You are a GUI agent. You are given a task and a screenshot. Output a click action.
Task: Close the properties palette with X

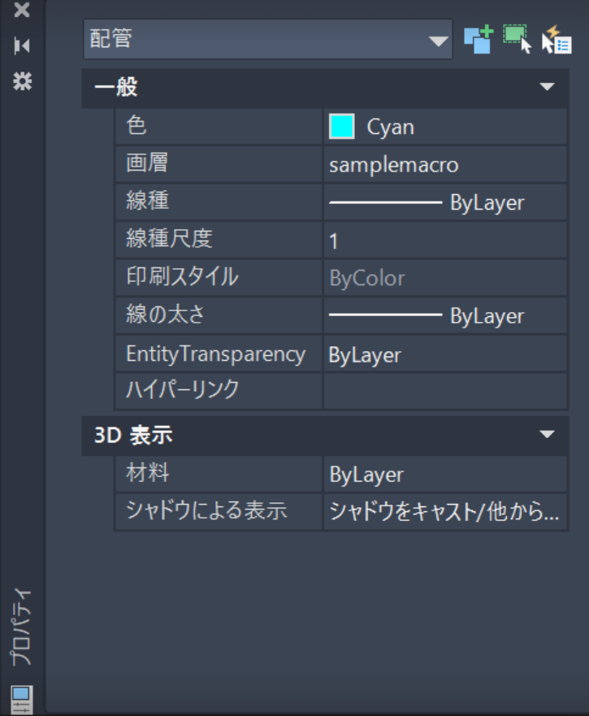click(22, 11)
